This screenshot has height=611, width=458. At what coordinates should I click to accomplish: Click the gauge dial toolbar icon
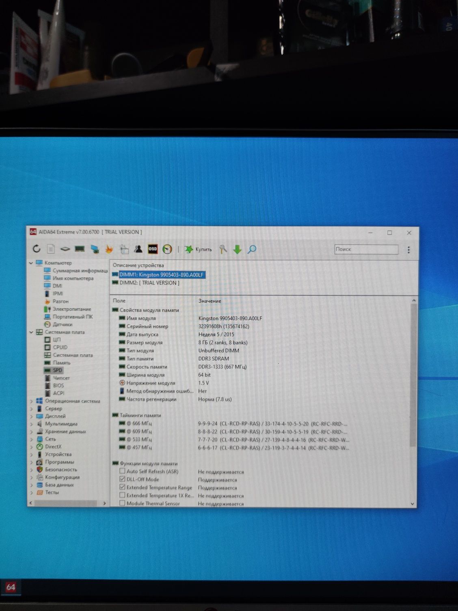coord(167,249)
